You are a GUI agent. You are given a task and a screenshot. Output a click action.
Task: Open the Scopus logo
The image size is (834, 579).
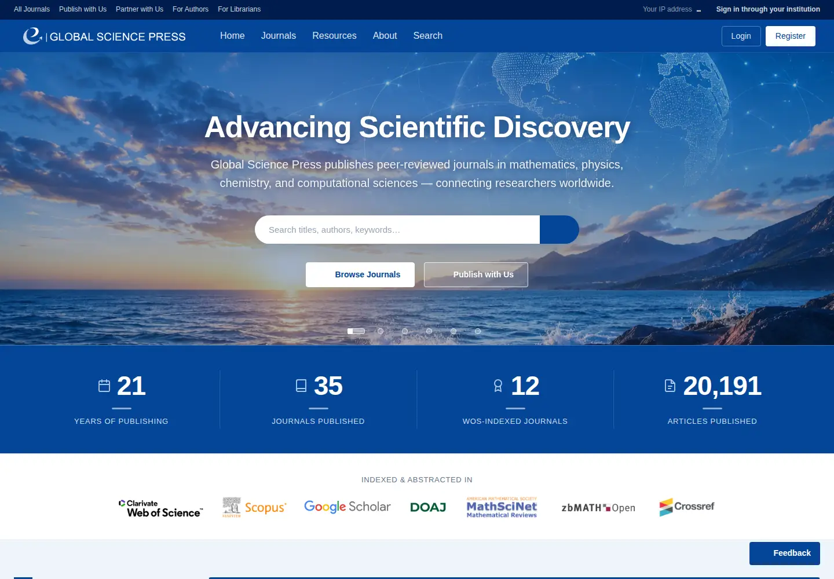[254, 507]
